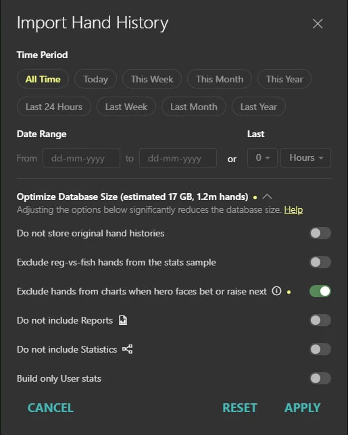The image size is (348, 435).
Task: Toggle Exclude reg-vs-fish hands switch
Action: tap(320, 262)
